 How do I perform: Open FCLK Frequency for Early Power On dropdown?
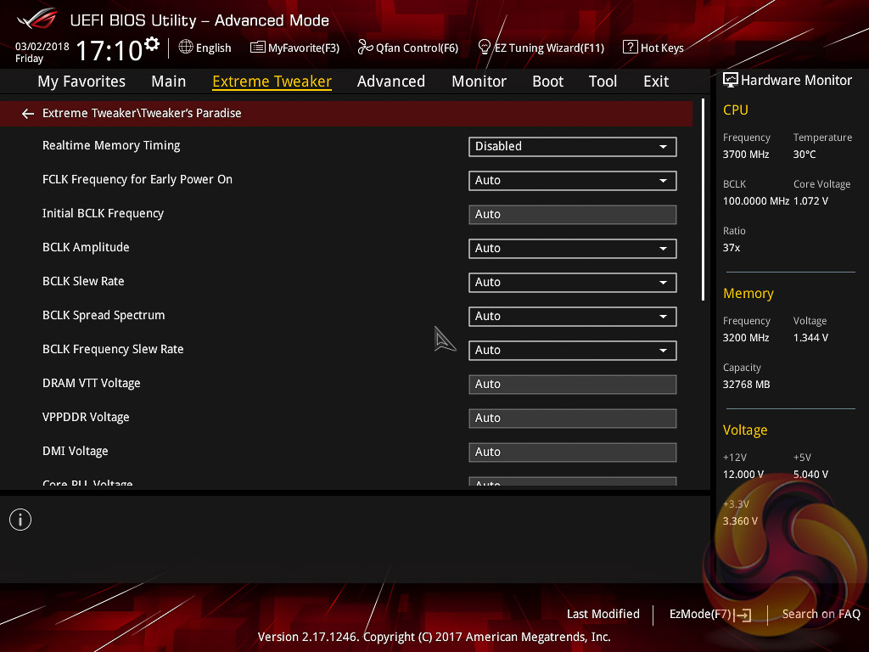click(x=573, y=180)
